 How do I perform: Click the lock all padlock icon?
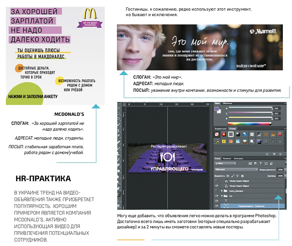(x=242, y=176)
